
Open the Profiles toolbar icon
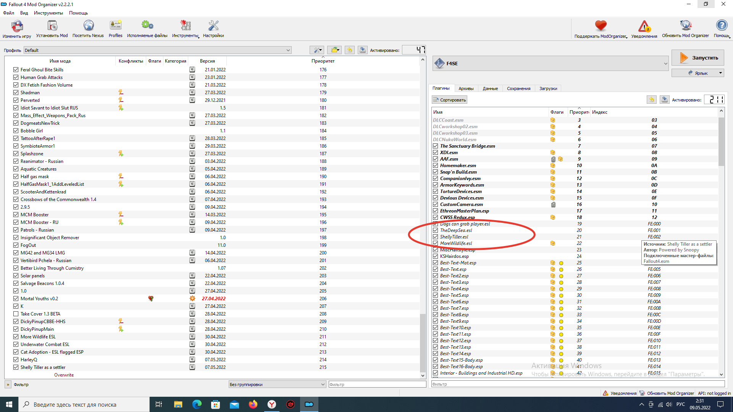coord(115,26)
